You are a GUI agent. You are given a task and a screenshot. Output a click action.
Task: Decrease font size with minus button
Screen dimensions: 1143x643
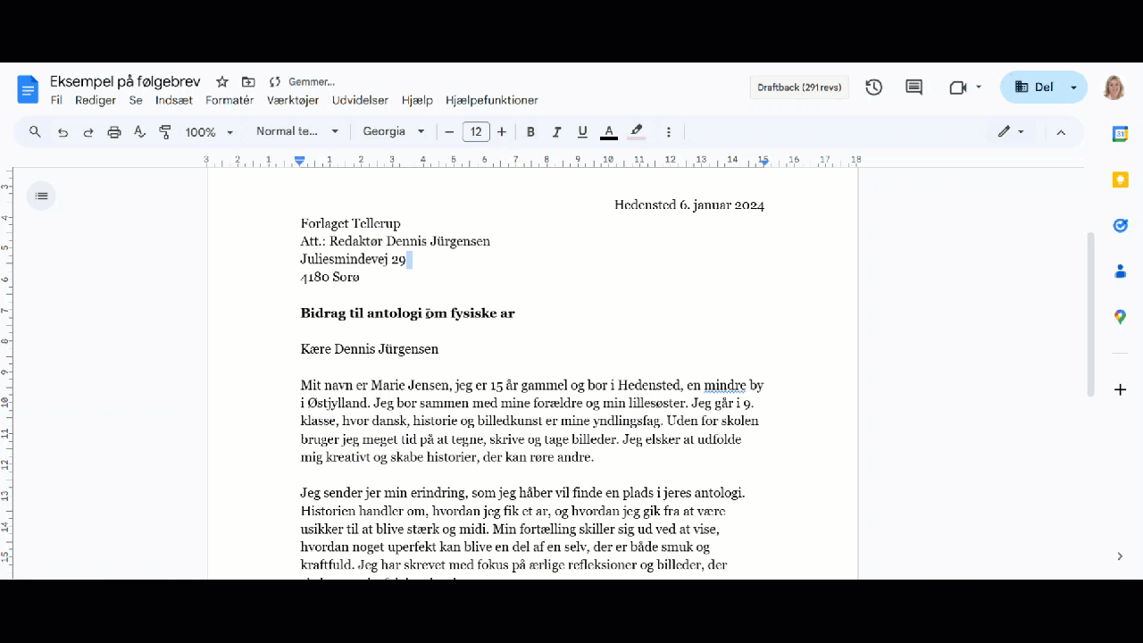(x=449, y=132)
